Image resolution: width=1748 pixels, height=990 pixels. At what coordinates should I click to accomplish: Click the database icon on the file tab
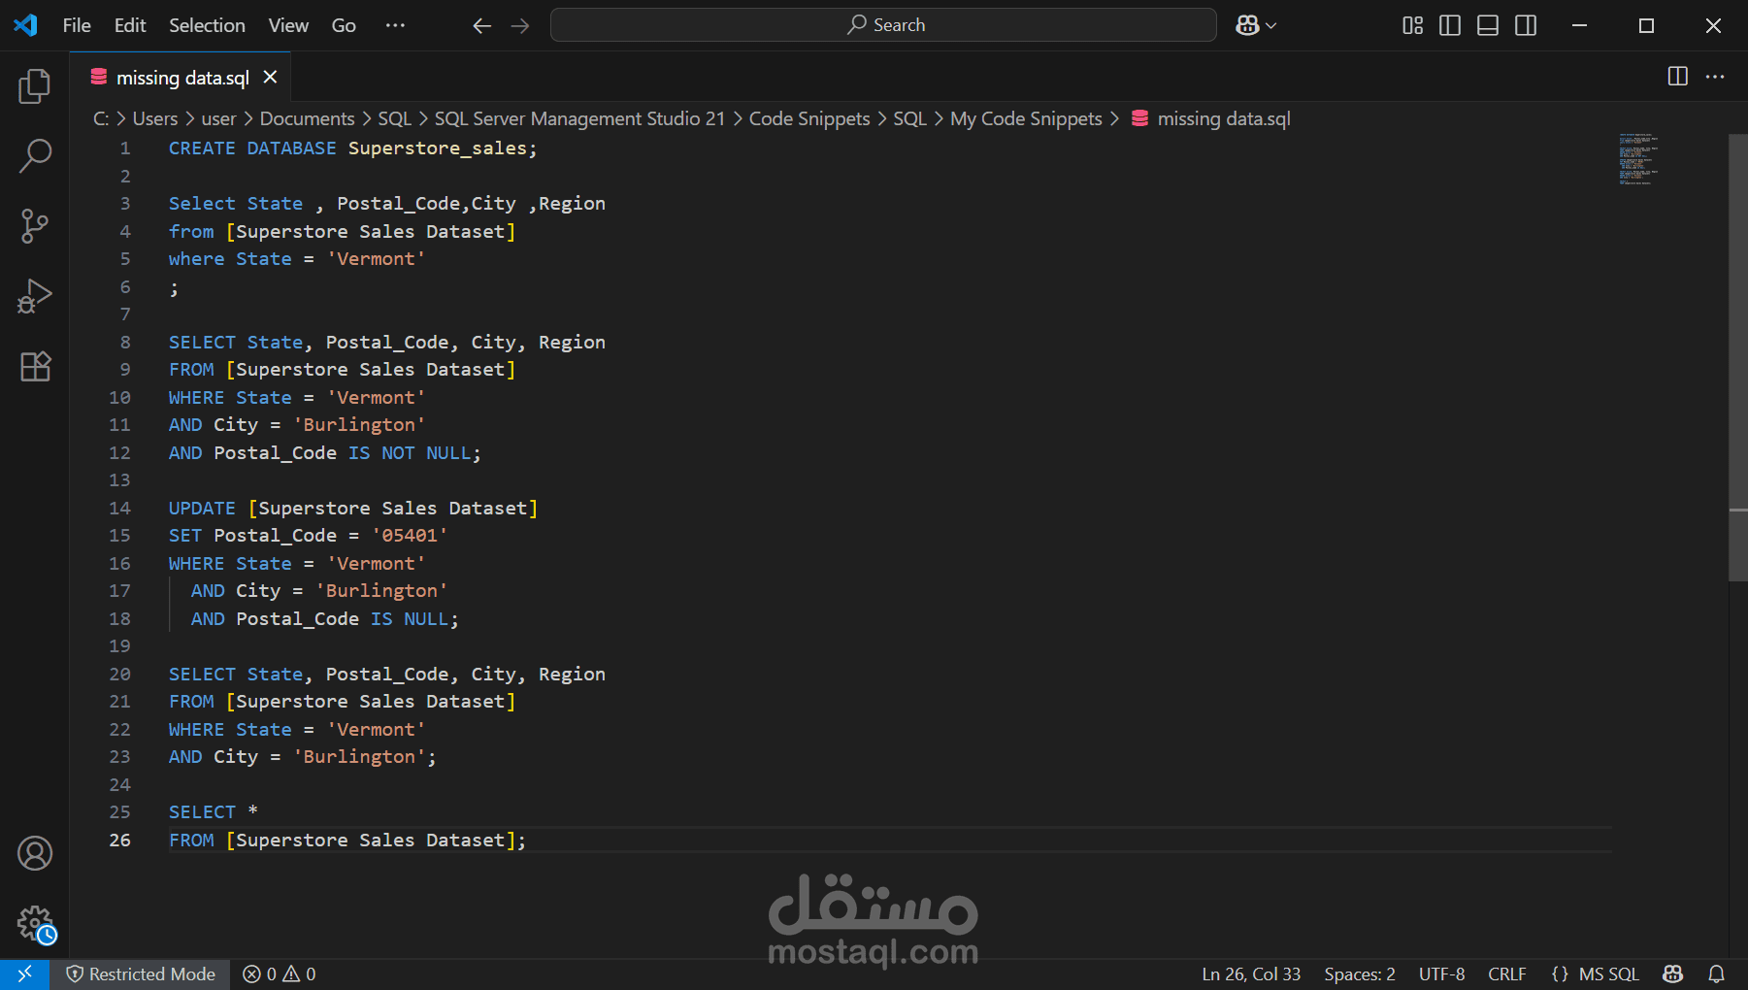coord(99,77)
